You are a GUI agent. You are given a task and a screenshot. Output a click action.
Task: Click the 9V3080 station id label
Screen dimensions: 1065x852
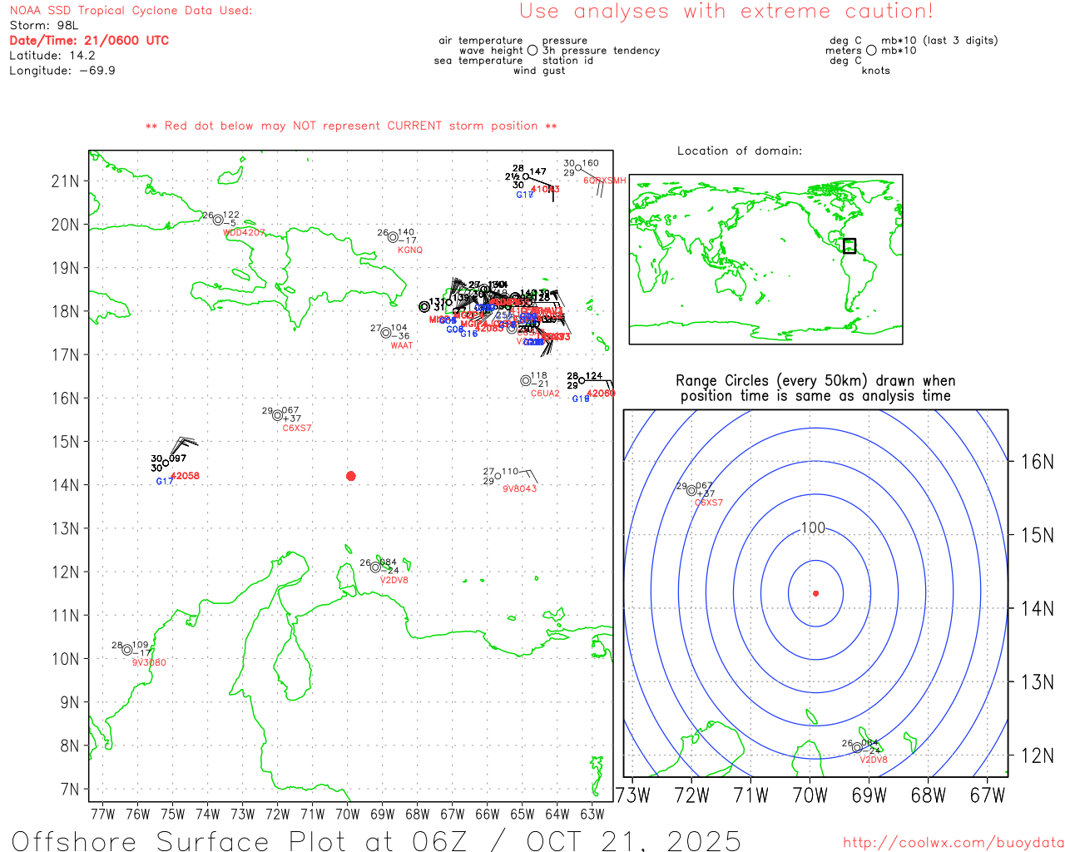[150, 662]
